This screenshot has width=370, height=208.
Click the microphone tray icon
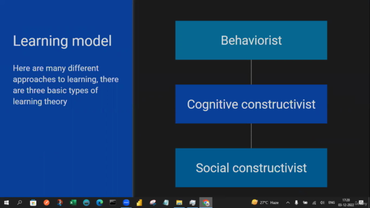(x=297, y=203)
